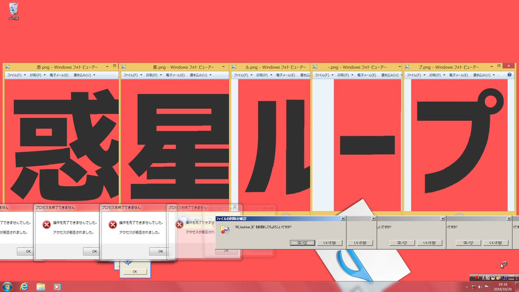This screenshot has width=519, height=292.
Task: Open ファイル(F) menu in ル.png window
Action: tap(243, 75)
